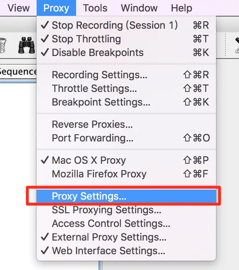Open the View menu
Viewport: 239px width, 270px height.
click(x=19, y=8)
